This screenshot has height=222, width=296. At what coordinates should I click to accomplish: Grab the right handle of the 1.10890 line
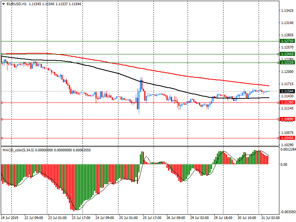[x=278, y=119]
